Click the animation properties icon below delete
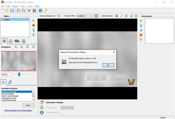The image size is (175, 119). pos(141,39)
